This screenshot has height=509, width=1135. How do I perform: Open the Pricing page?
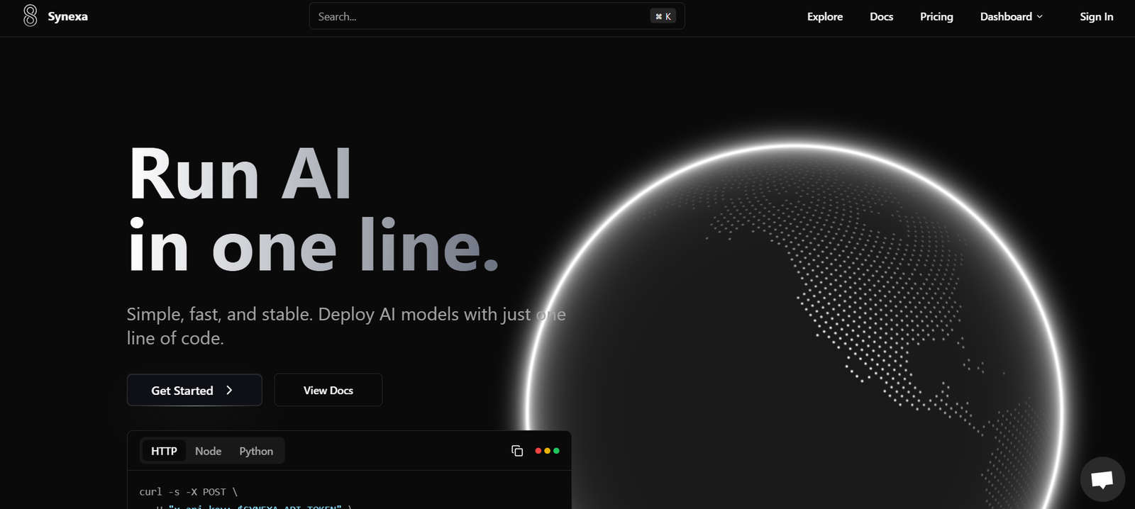coord(936,16)
